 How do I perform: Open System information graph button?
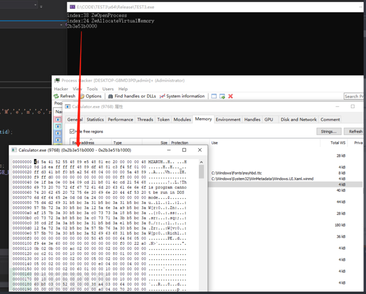182,96
